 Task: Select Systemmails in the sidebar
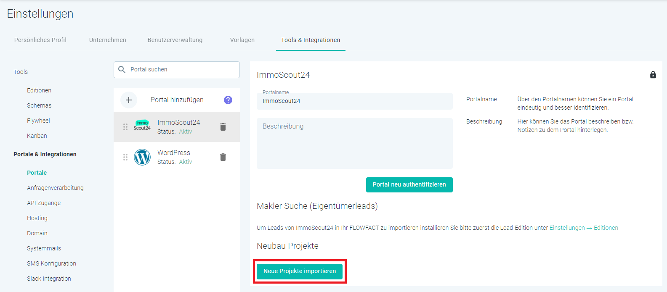point(44,248)
